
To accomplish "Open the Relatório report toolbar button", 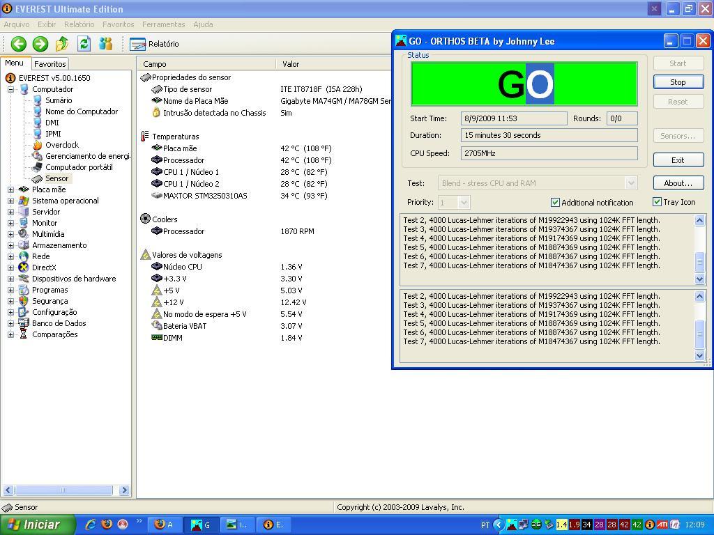I will click(154, 44).
